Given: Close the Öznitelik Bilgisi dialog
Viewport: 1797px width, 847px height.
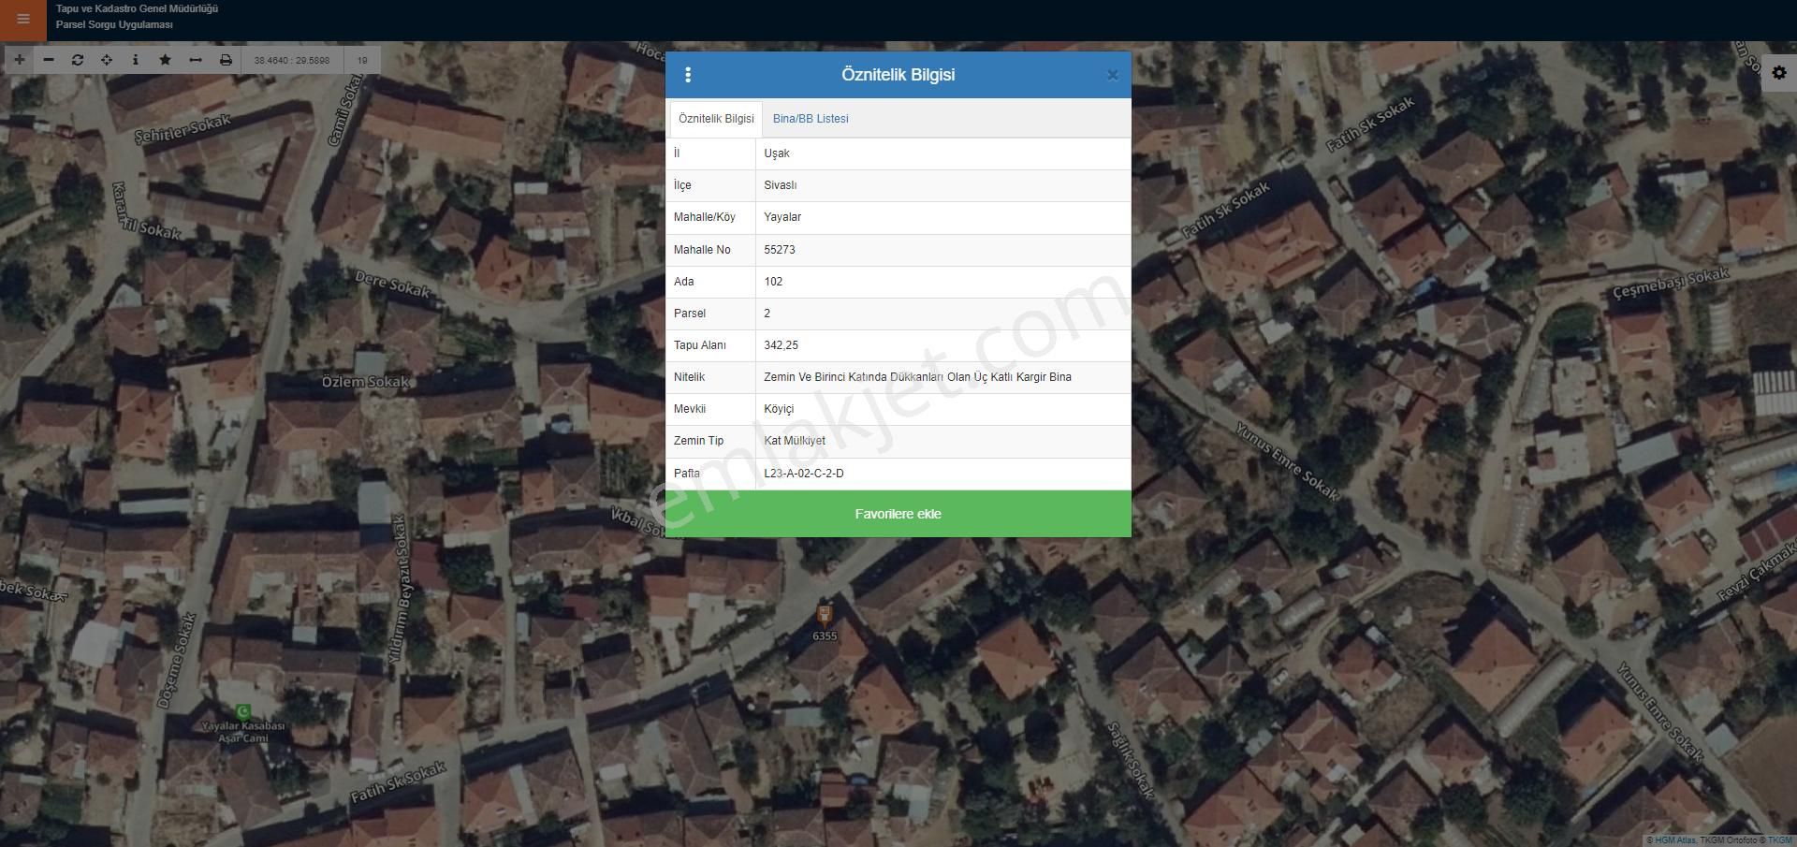Looking at the screenshot, I should pyautogui.click(x=1112, y=76).
